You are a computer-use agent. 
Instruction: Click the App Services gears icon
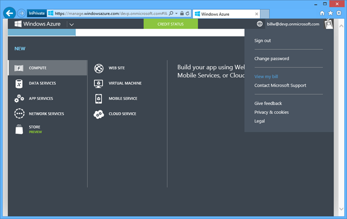tap(19, 99)
